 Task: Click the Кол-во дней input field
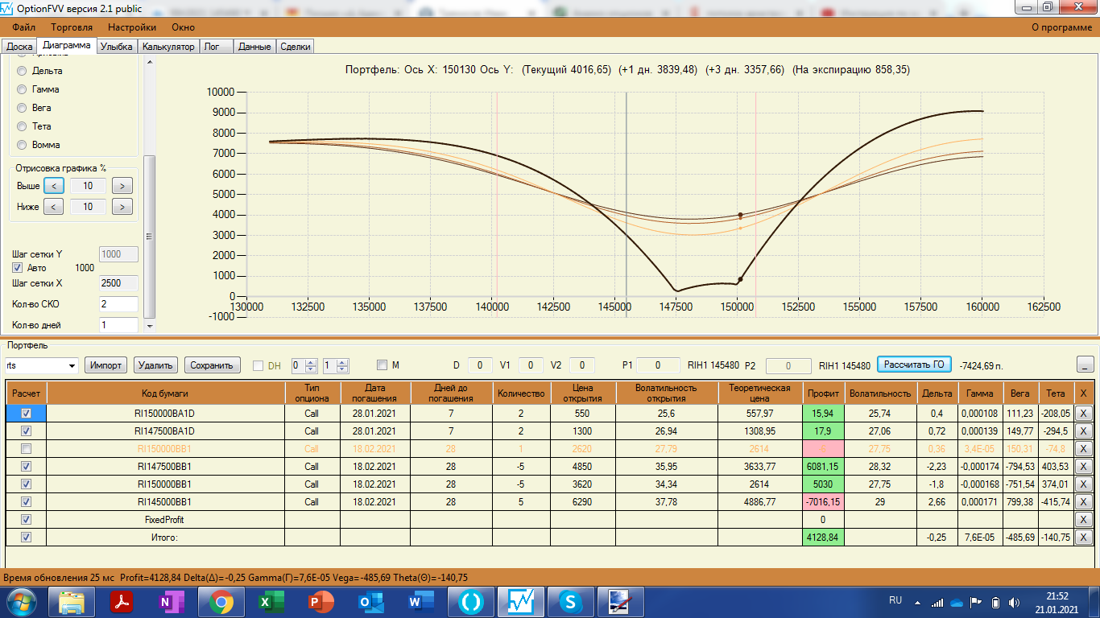pos(118,325)
